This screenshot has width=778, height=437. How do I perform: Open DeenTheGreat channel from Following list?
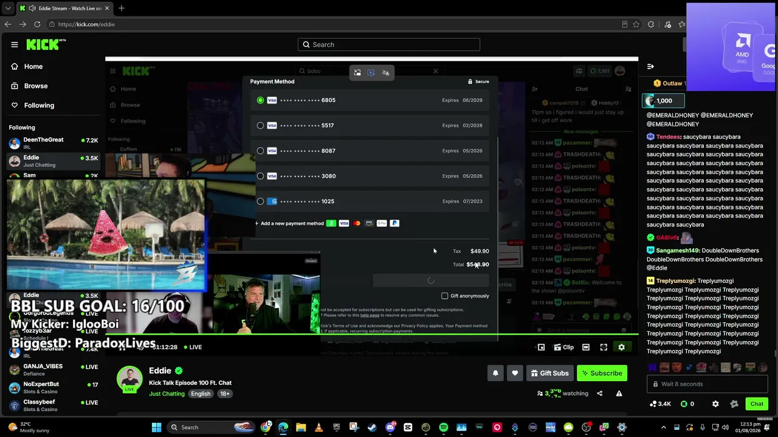pos(53,143)
